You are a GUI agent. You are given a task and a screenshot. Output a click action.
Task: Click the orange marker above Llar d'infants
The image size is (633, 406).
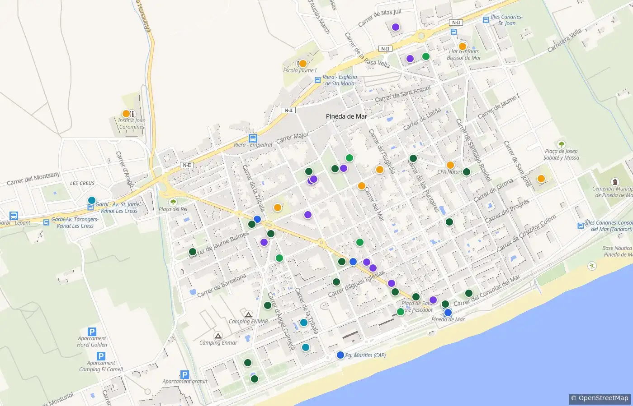click(x=463, y=46)
